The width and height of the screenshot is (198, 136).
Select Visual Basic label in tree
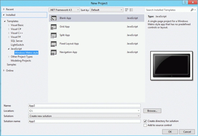[x=17, y=25]
